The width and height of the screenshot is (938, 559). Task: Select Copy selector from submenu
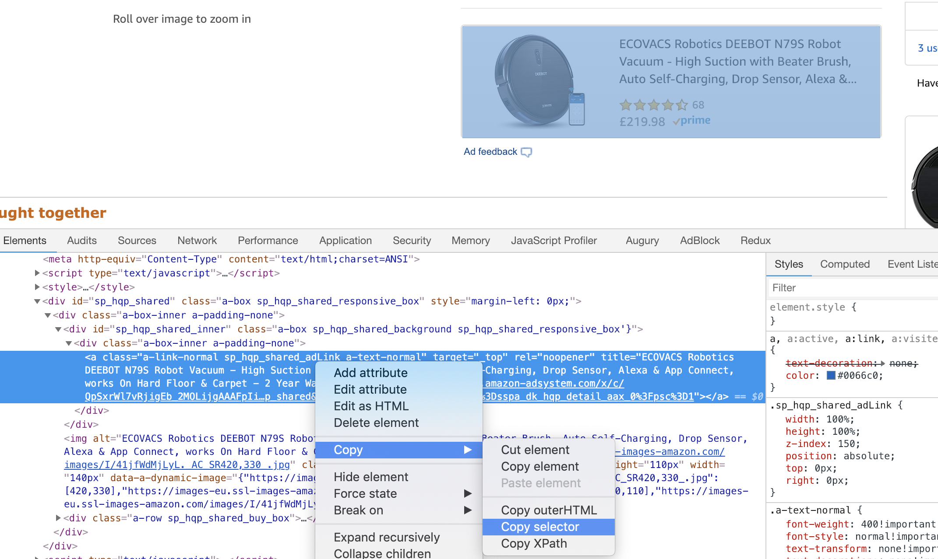(540, 527)
